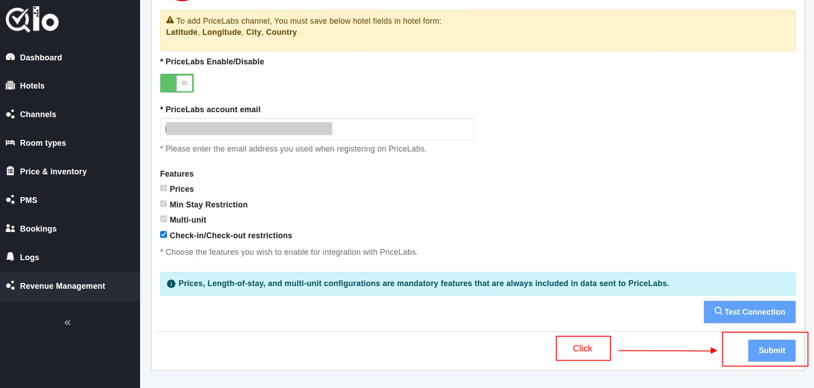Click the Hotels building icon
Viewport: 814px width, 388px height.
10,85
